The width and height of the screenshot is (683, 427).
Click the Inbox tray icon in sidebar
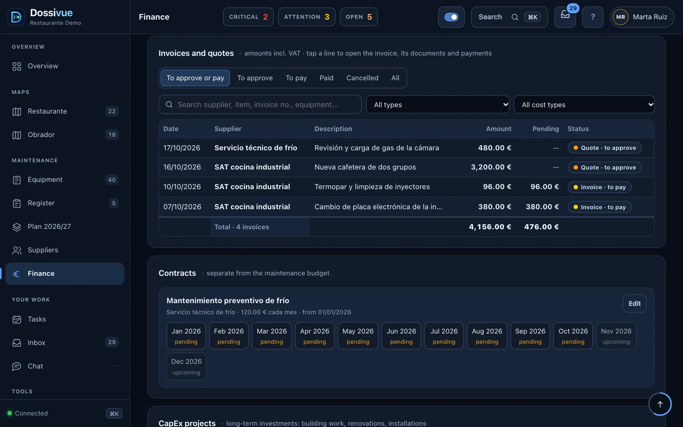pos(17,343)
